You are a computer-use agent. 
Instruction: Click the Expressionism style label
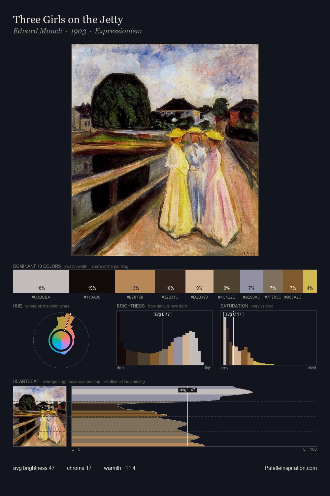[x=118, y=31]
